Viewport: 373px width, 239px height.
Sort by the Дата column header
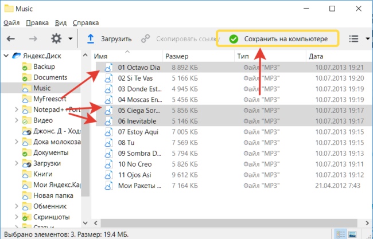click(x=340, y=56)
